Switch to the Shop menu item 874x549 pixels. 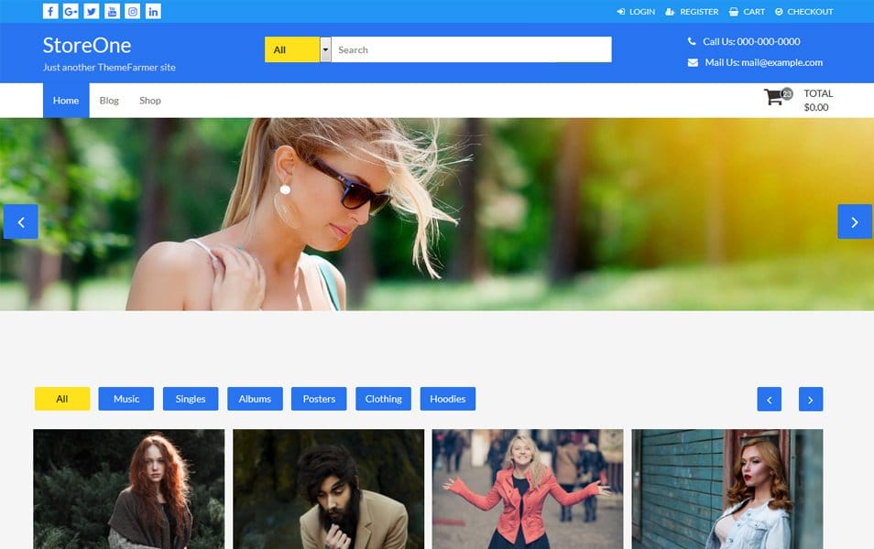point(149,101)
